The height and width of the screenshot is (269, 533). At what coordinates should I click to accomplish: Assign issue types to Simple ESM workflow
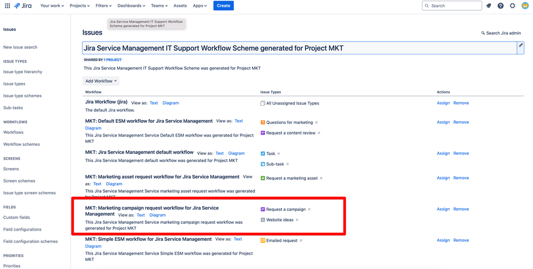point(443,240)
